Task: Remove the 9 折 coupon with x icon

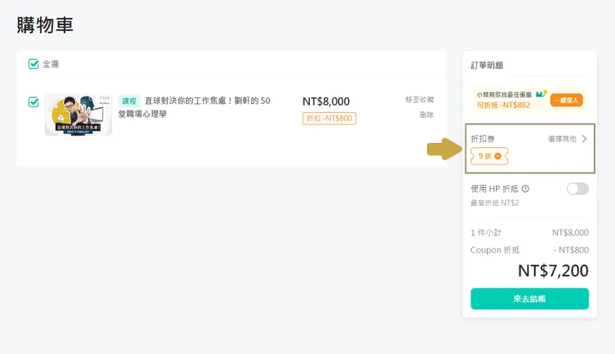Action: [498, 156]
